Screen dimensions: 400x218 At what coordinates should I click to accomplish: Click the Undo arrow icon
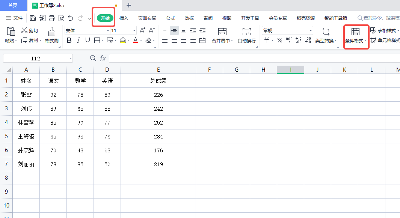coord(70,18)
